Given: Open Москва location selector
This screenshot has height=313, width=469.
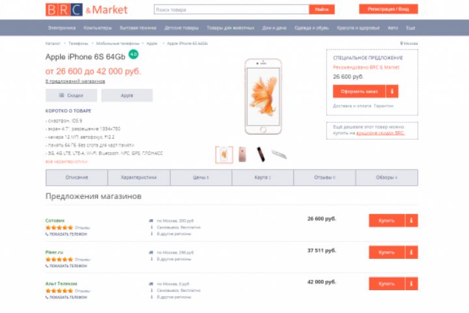Looking at the screenshot, I should pos(409,44).
